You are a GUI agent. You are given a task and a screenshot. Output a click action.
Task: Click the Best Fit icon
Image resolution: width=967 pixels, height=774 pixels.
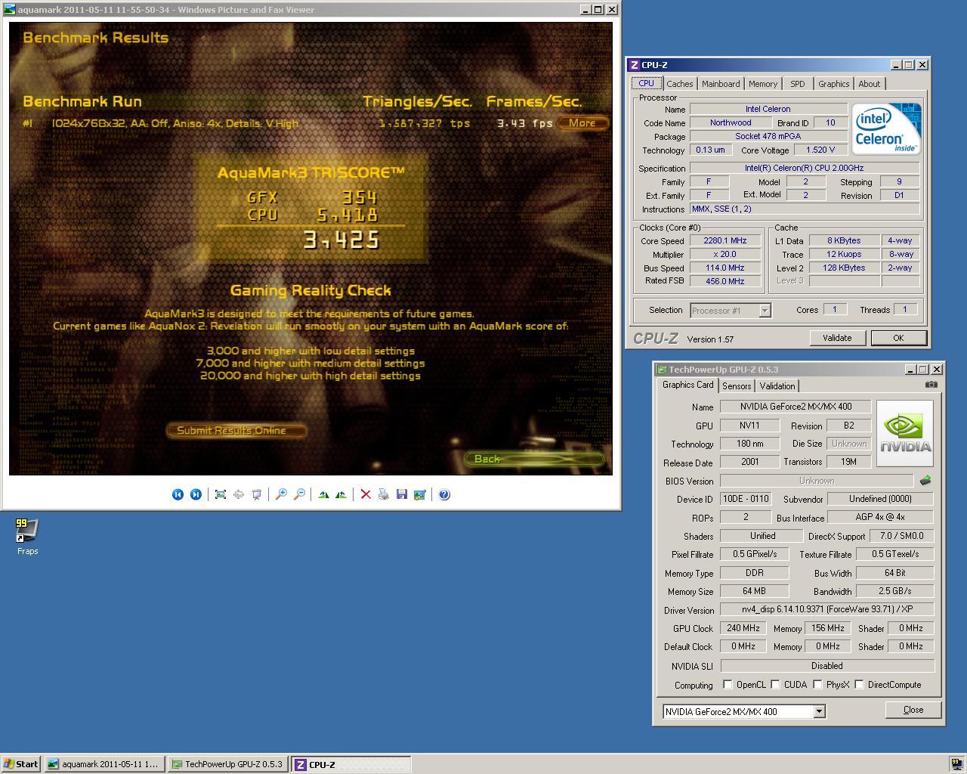[221, 494]
